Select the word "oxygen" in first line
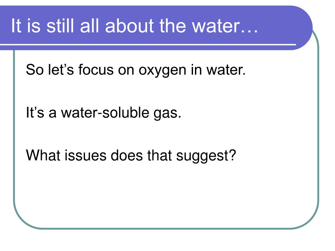The image size is (335, 251). 162,71
